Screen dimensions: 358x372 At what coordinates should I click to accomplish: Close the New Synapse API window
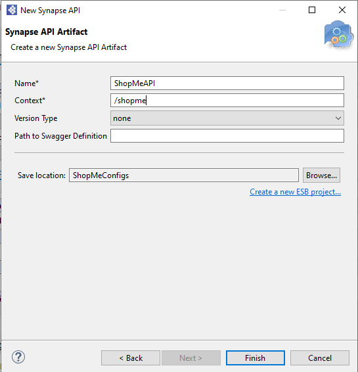(x=342, y=10)
